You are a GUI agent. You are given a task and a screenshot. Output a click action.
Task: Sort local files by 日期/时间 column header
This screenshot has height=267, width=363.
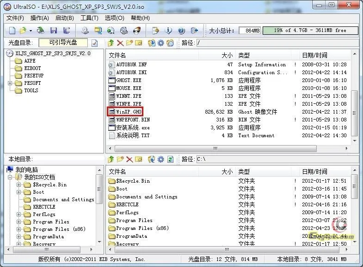click(x=325, y=172)
